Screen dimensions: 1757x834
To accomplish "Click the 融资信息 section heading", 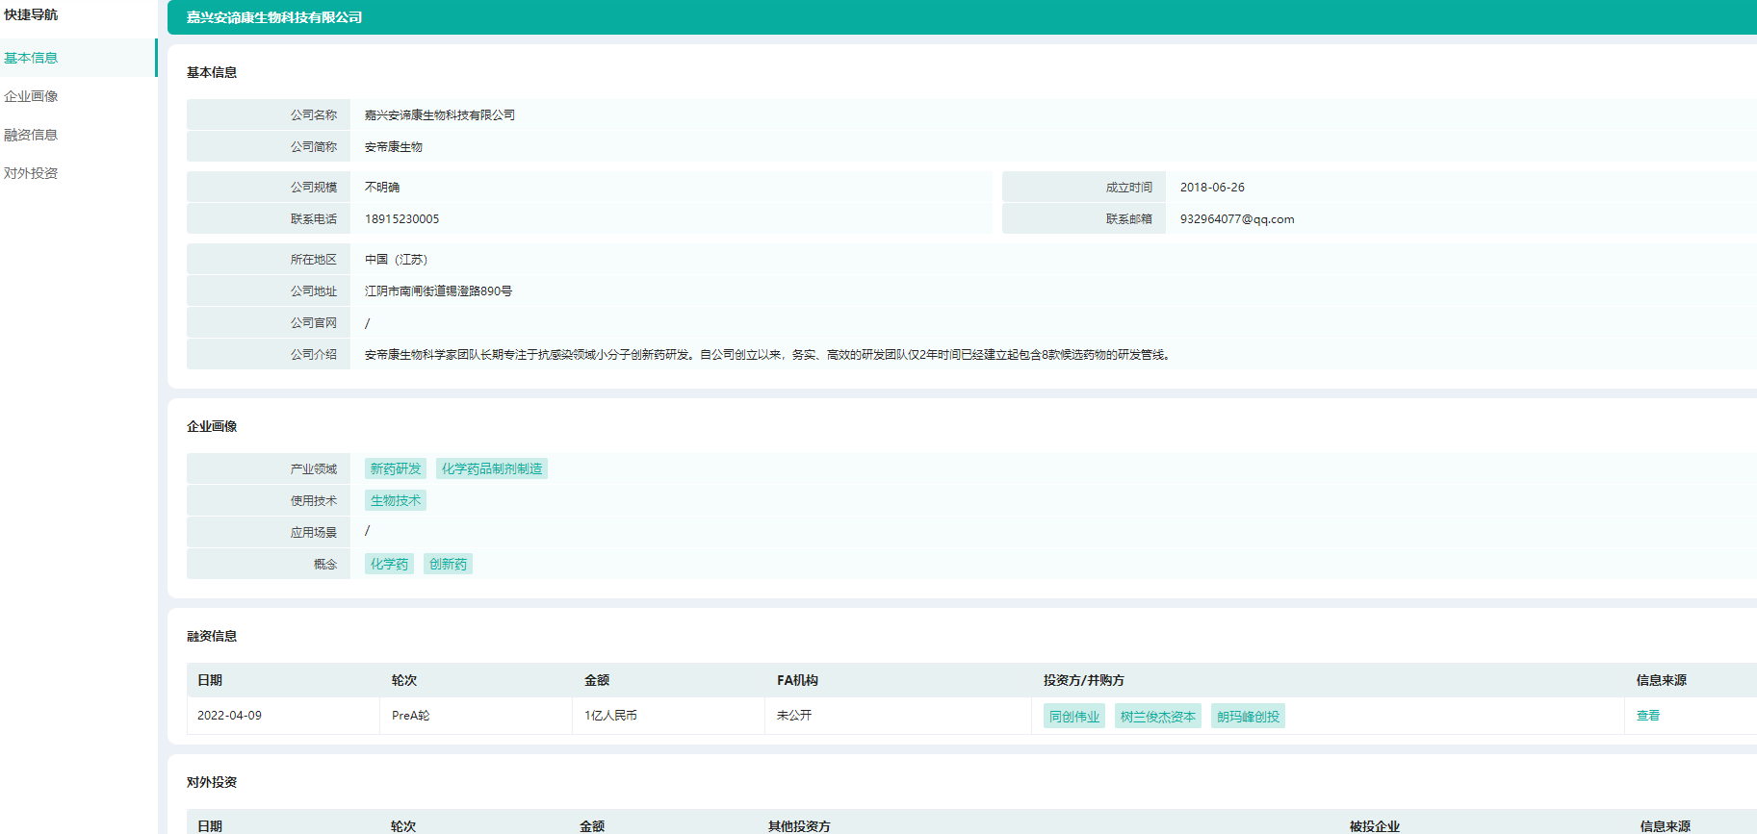I will coord(212,636).
